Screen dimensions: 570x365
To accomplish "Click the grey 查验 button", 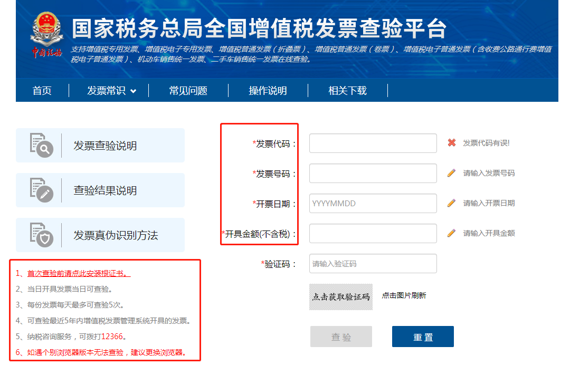I will 341,337.
